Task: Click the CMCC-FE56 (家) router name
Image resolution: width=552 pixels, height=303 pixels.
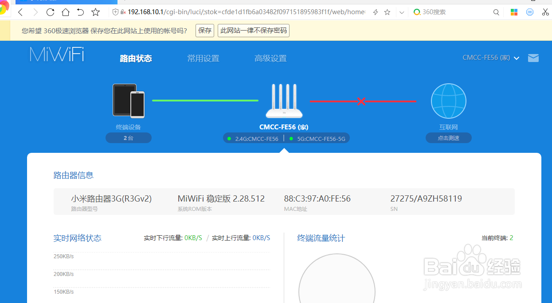Action: click(x=284, y=127)
